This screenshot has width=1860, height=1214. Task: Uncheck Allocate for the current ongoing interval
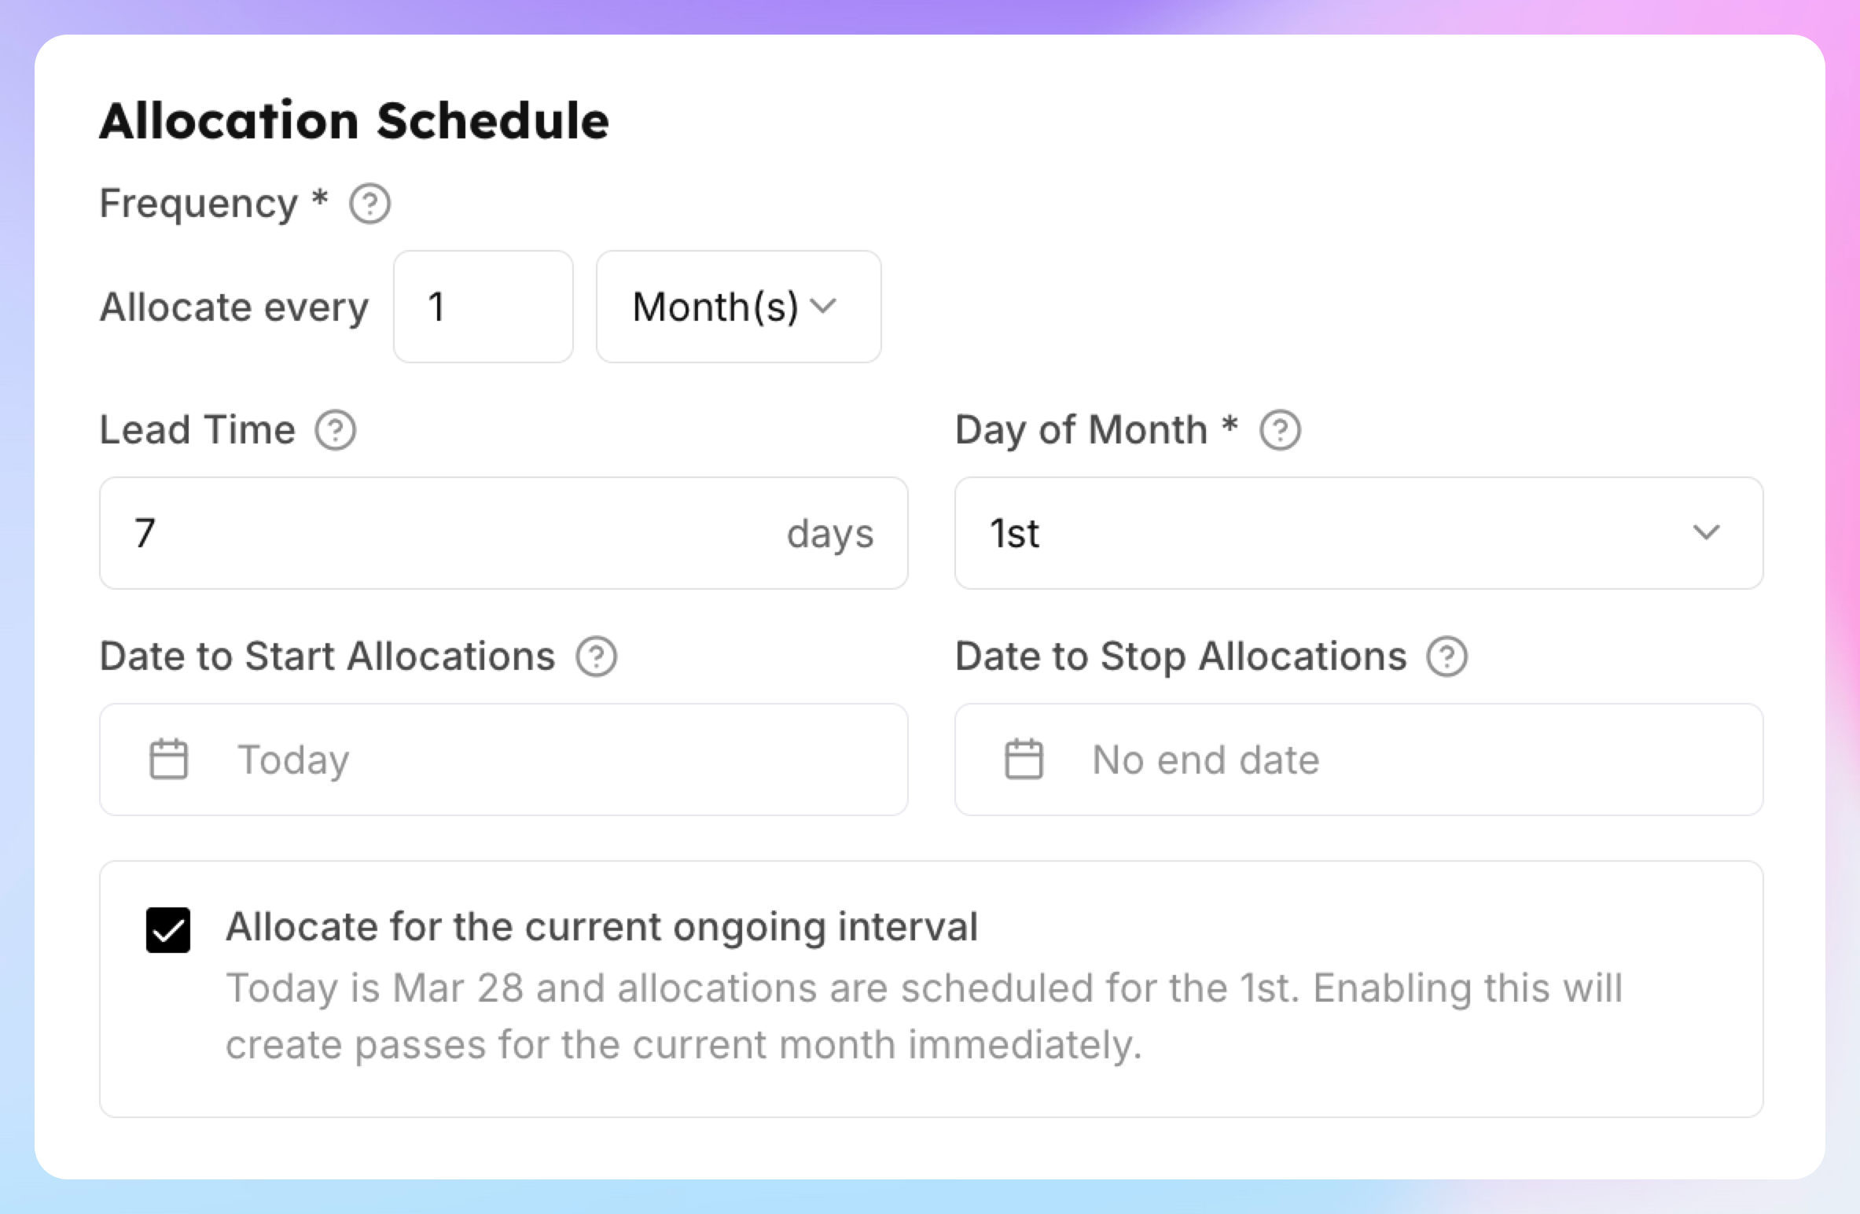tap(168, 930)
